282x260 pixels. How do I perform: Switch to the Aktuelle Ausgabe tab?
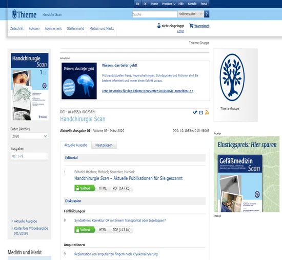point(76,145)
